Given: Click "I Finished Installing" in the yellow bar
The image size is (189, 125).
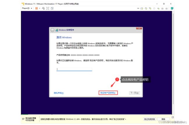Looking at the screenshot, I should 149,119.
